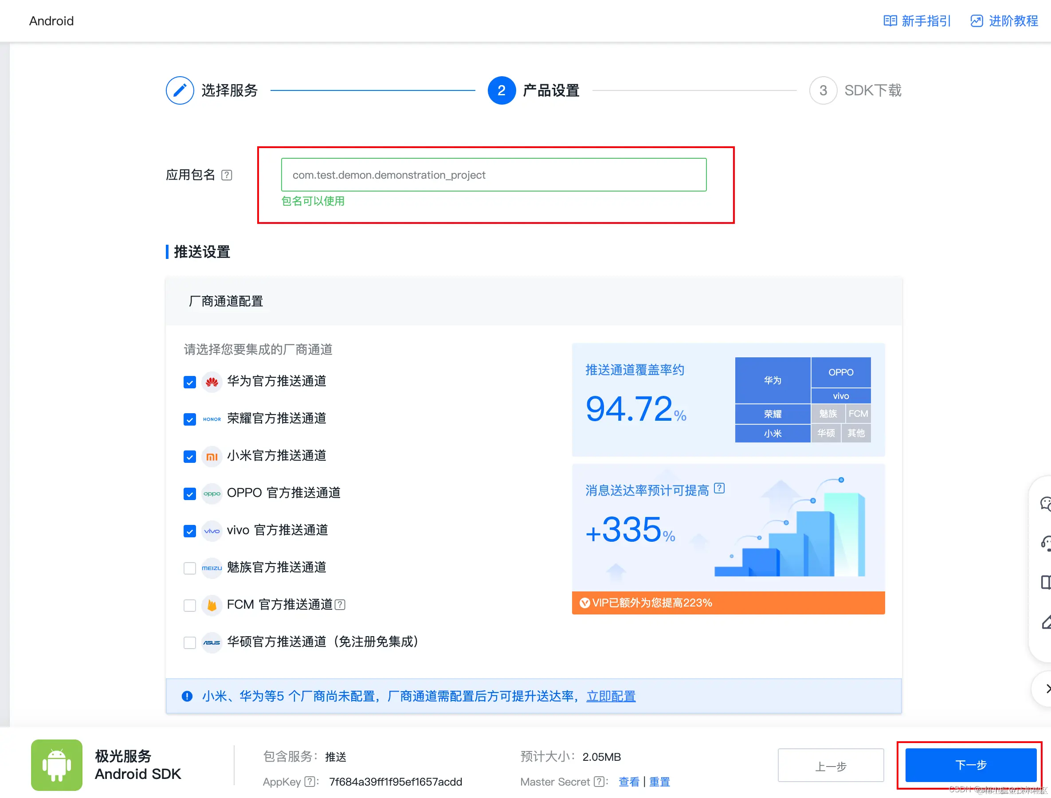Click the FCM flame icon
This screenshot has width=1051, height=798.
click(212, 605)
